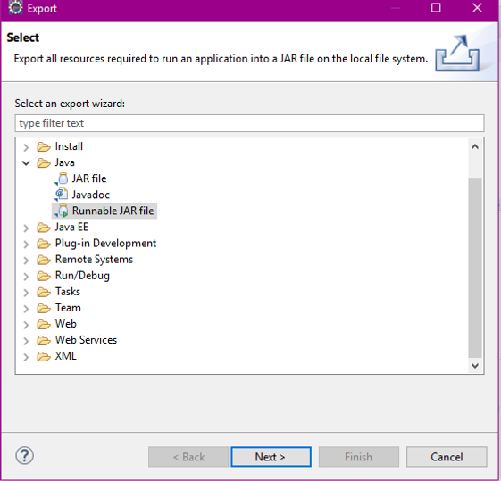Select the Java EE label
The height and width of the screenshot is (481, 501).
[71, 227]
